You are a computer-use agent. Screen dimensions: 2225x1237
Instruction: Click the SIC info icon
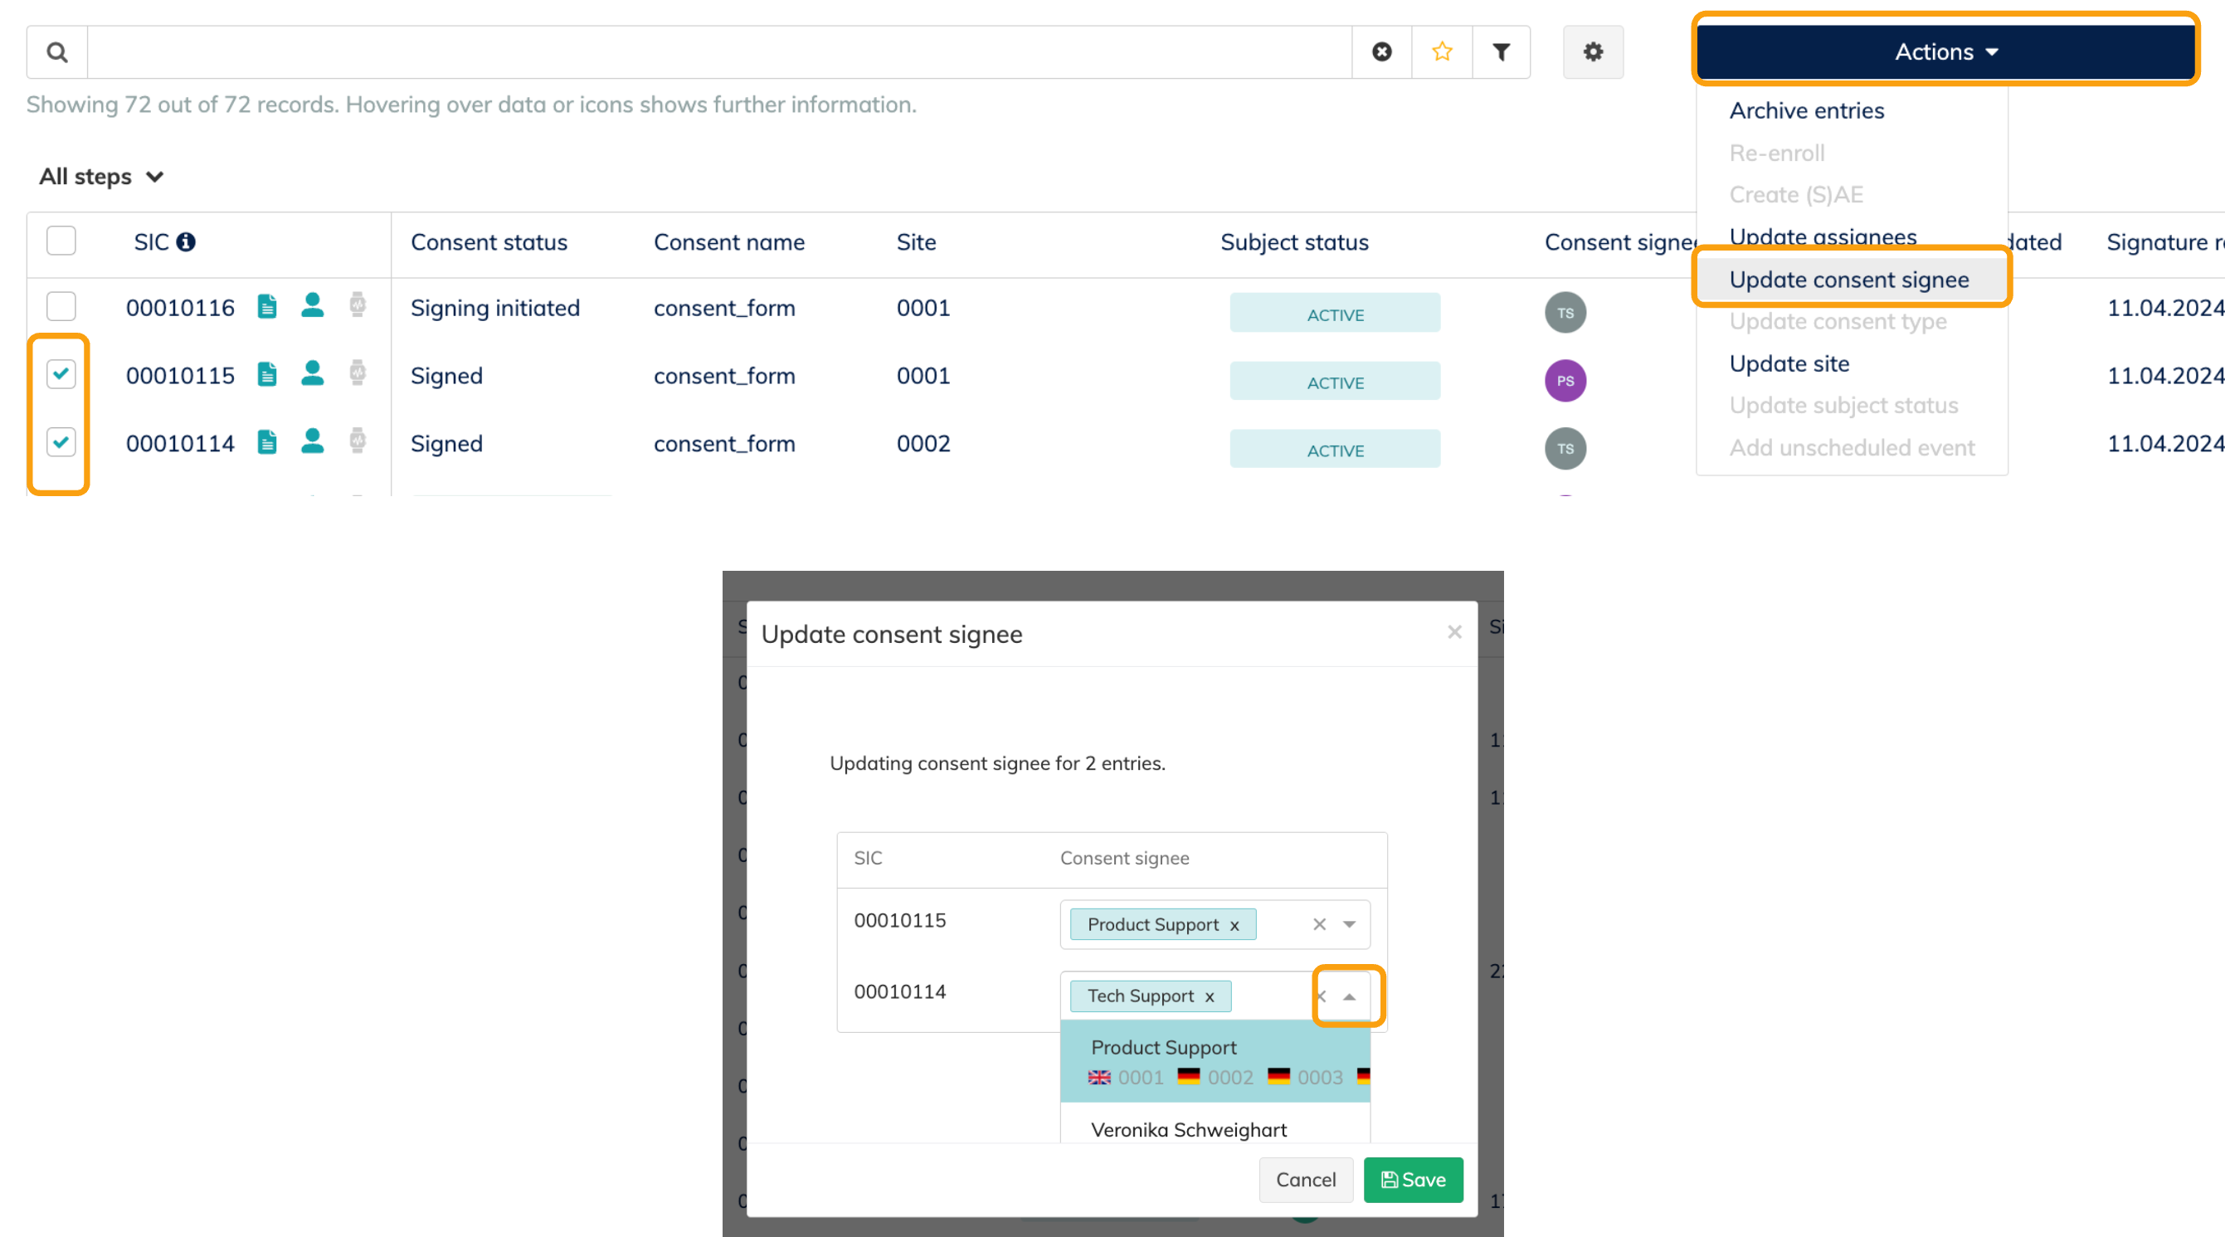pyautogui.click(x=186, y=243)
